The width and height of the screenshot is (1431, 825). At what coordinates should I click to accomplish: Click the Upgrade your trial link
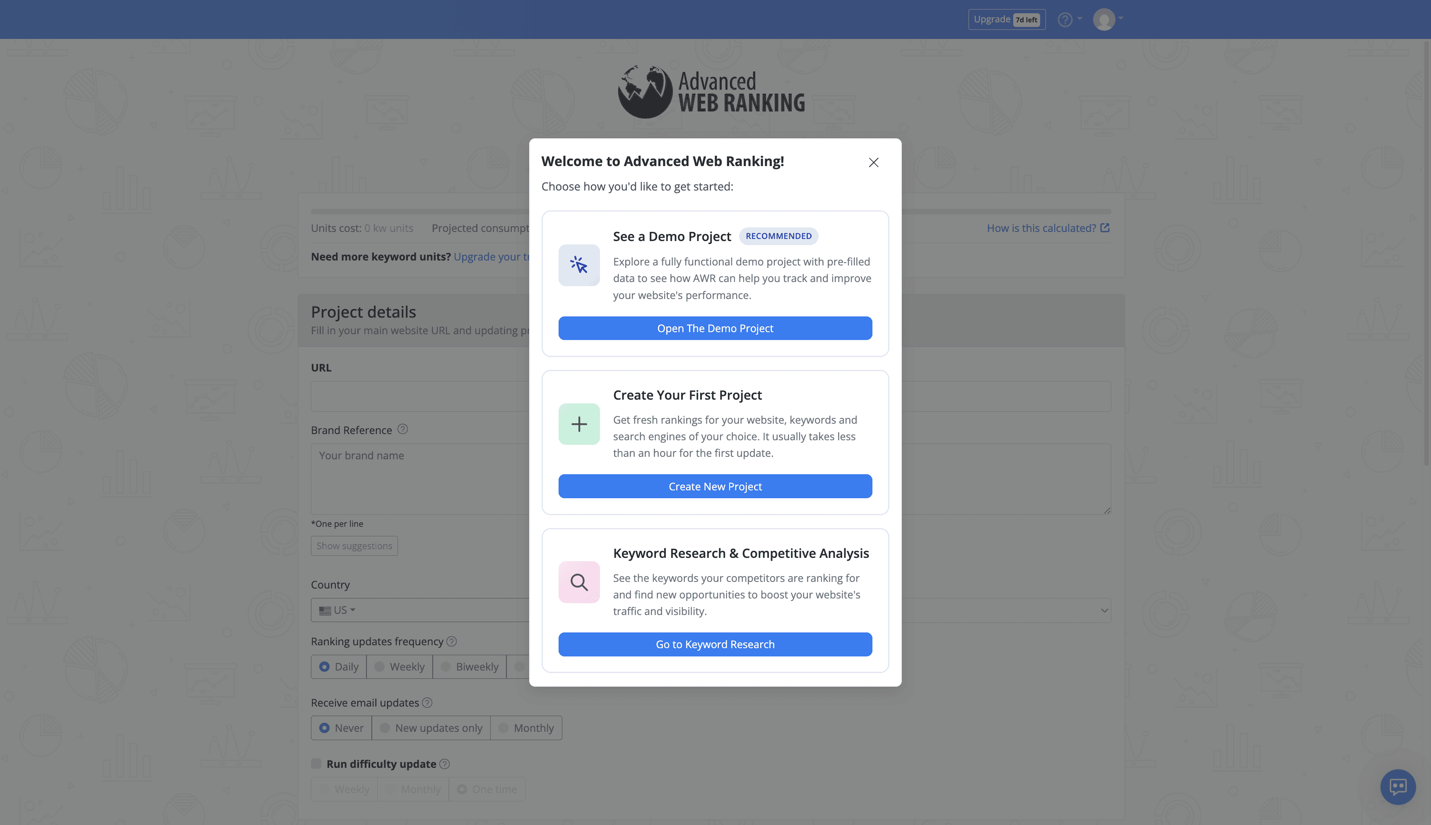492,257
